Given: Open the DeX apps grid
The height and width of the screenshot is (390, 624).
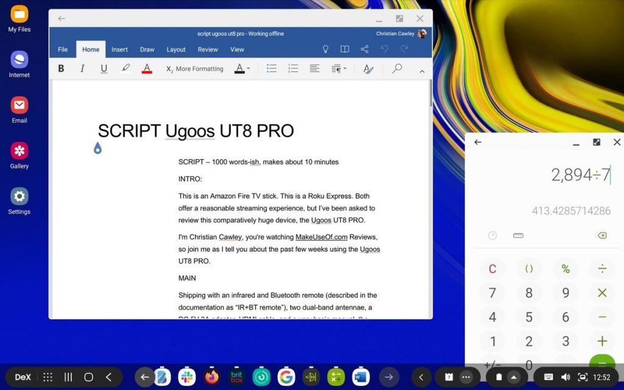Looking at the screenshot, I should click(x=48, y=377).
